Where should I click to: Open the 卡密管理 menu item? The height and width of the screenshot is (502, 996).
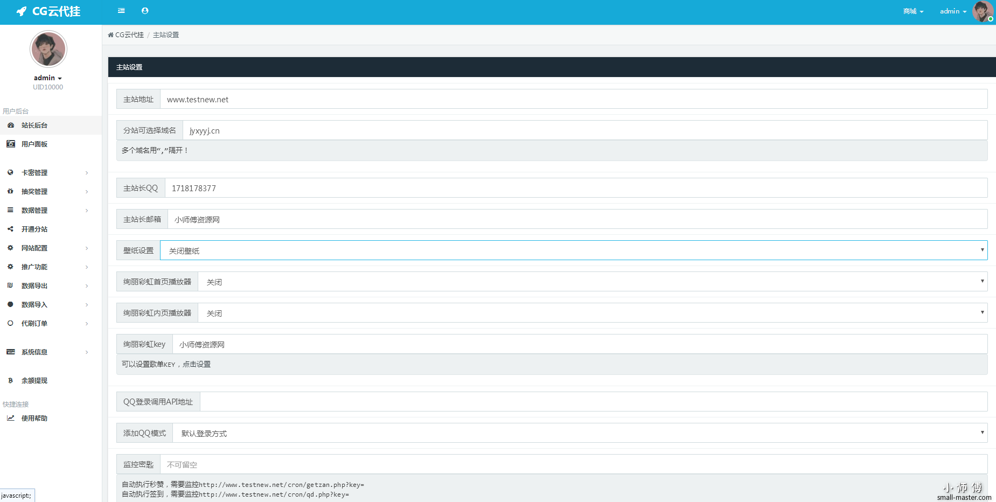pos(51,172)
